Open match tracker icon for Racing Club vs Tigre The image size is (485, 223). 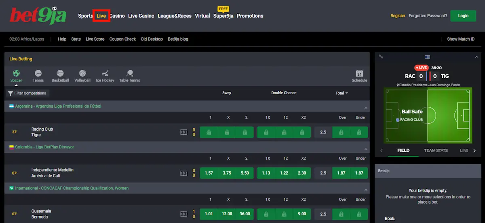point(183,132)
